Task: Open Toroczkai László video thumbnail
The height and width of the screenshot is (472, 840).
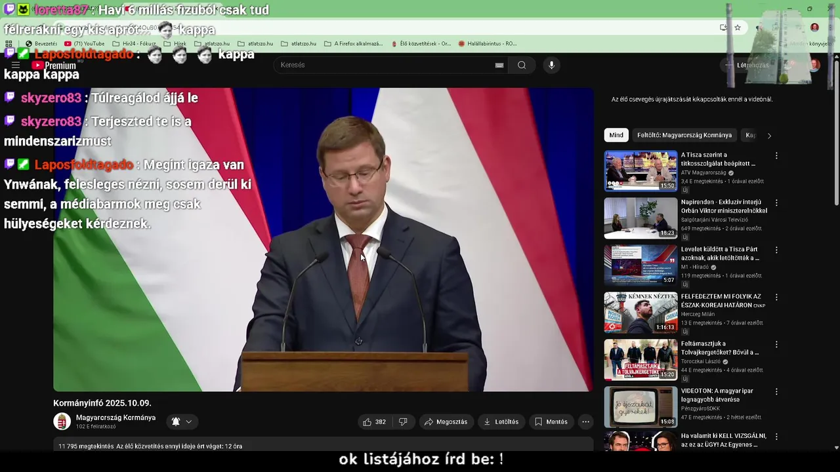Action: pyautogui.click(x=640, y=360)
